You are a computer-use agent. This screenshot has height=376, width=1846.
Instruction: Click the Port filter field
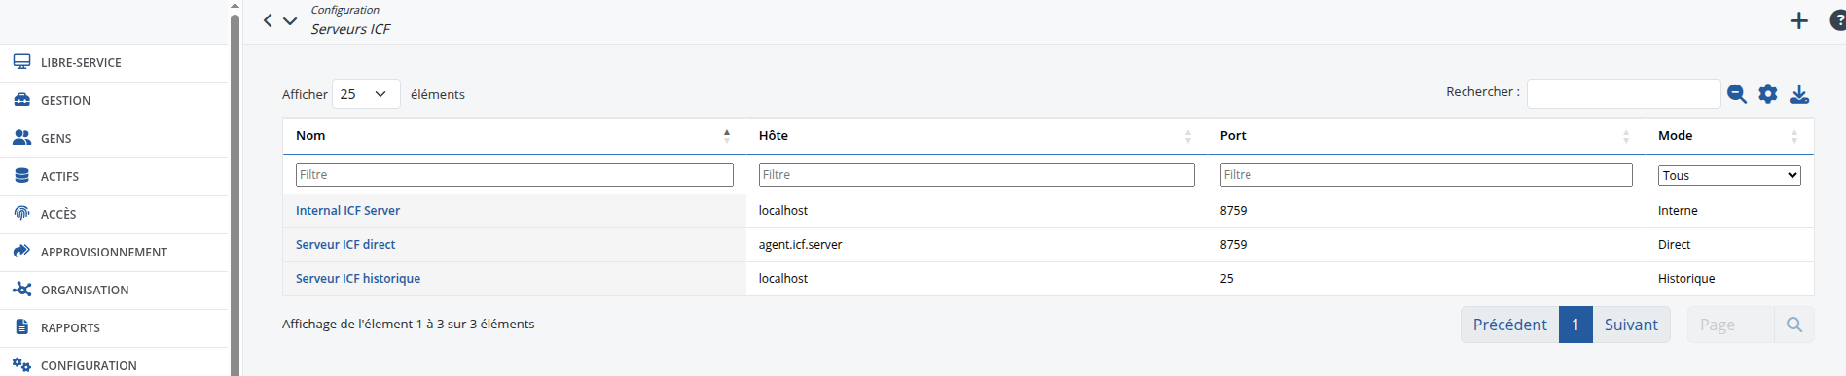[x=1426, y=175]
